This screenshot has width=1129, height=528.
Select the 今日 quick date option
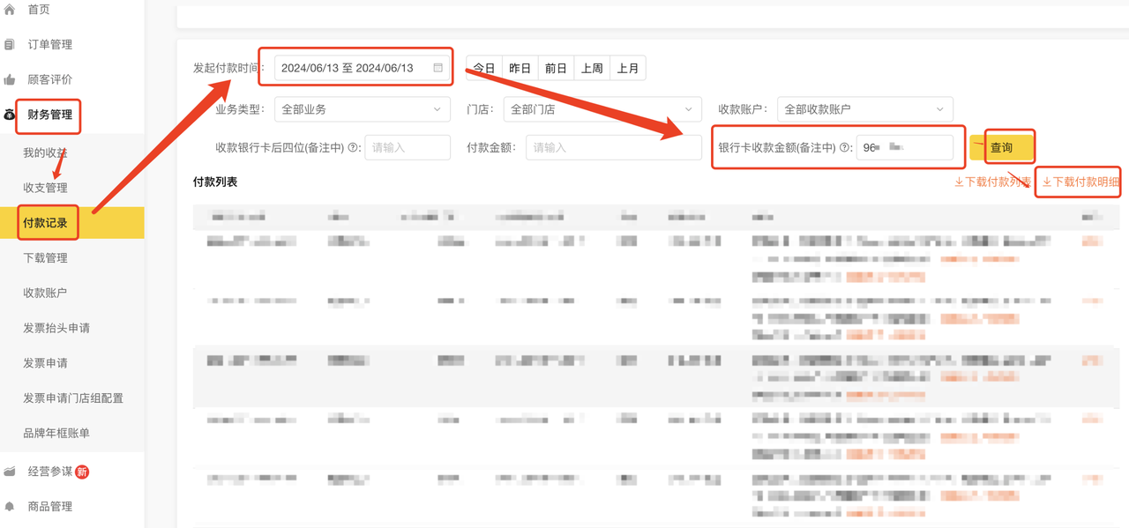(x=484, y=68)
